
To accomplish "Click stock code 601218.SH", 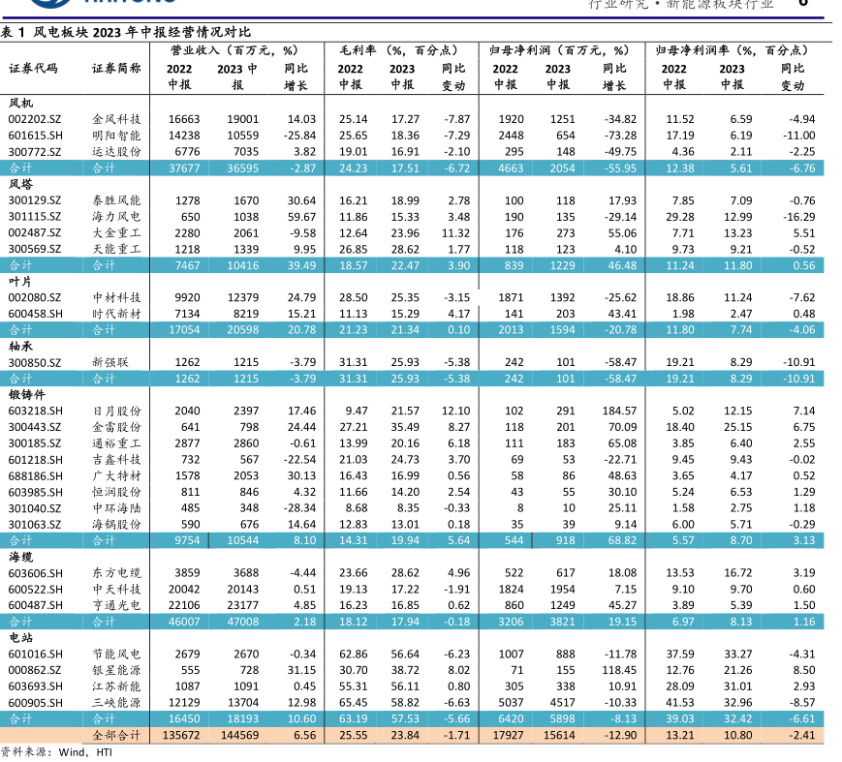I will click(36, 459).
